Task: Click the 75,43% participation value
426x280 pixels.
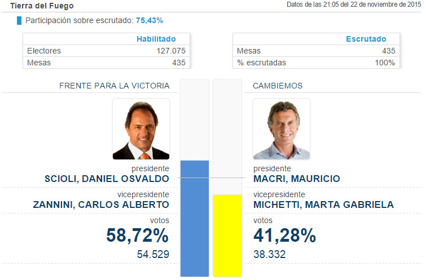Action: pos(150,20)
